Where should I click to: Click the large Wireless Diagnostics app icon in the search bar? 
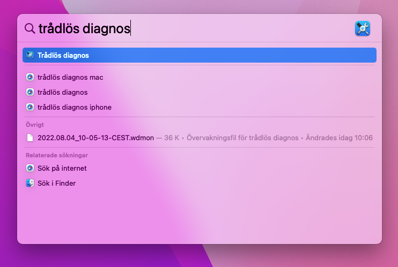(363, 28)
